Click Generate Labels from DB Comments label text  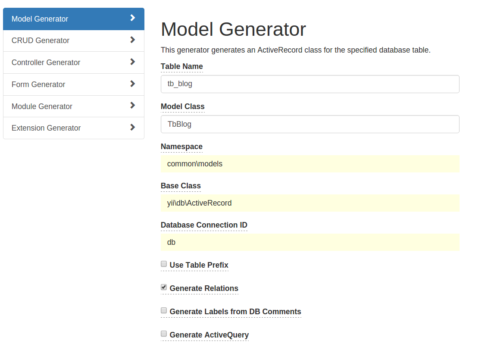[235, 312]
